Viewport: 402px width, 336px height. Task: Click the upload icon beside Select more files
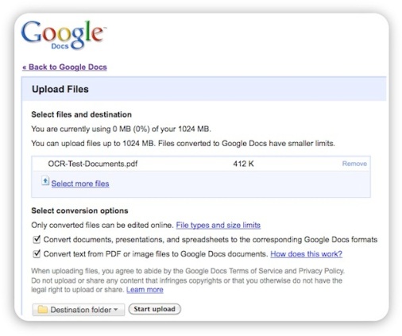pyautogui.click(x=45, y=181)
